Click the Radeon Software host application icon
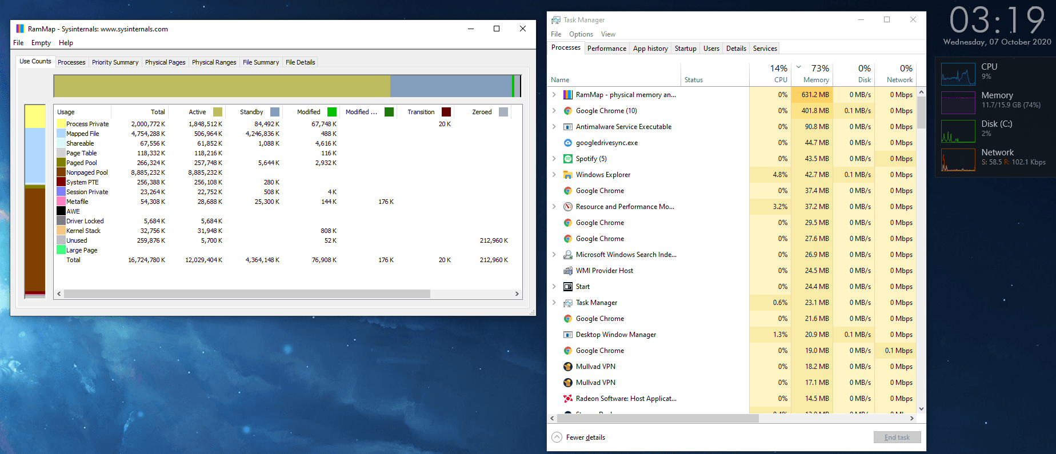 pos(568,399)
